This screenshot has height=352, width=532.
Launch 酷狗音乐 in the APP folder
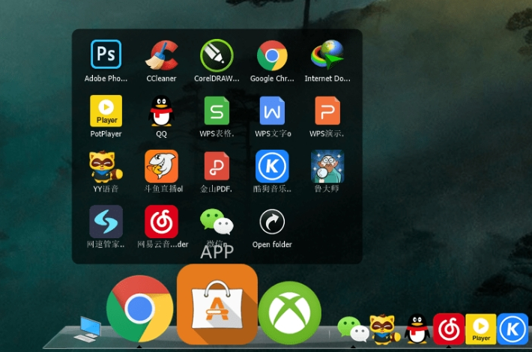272,166
